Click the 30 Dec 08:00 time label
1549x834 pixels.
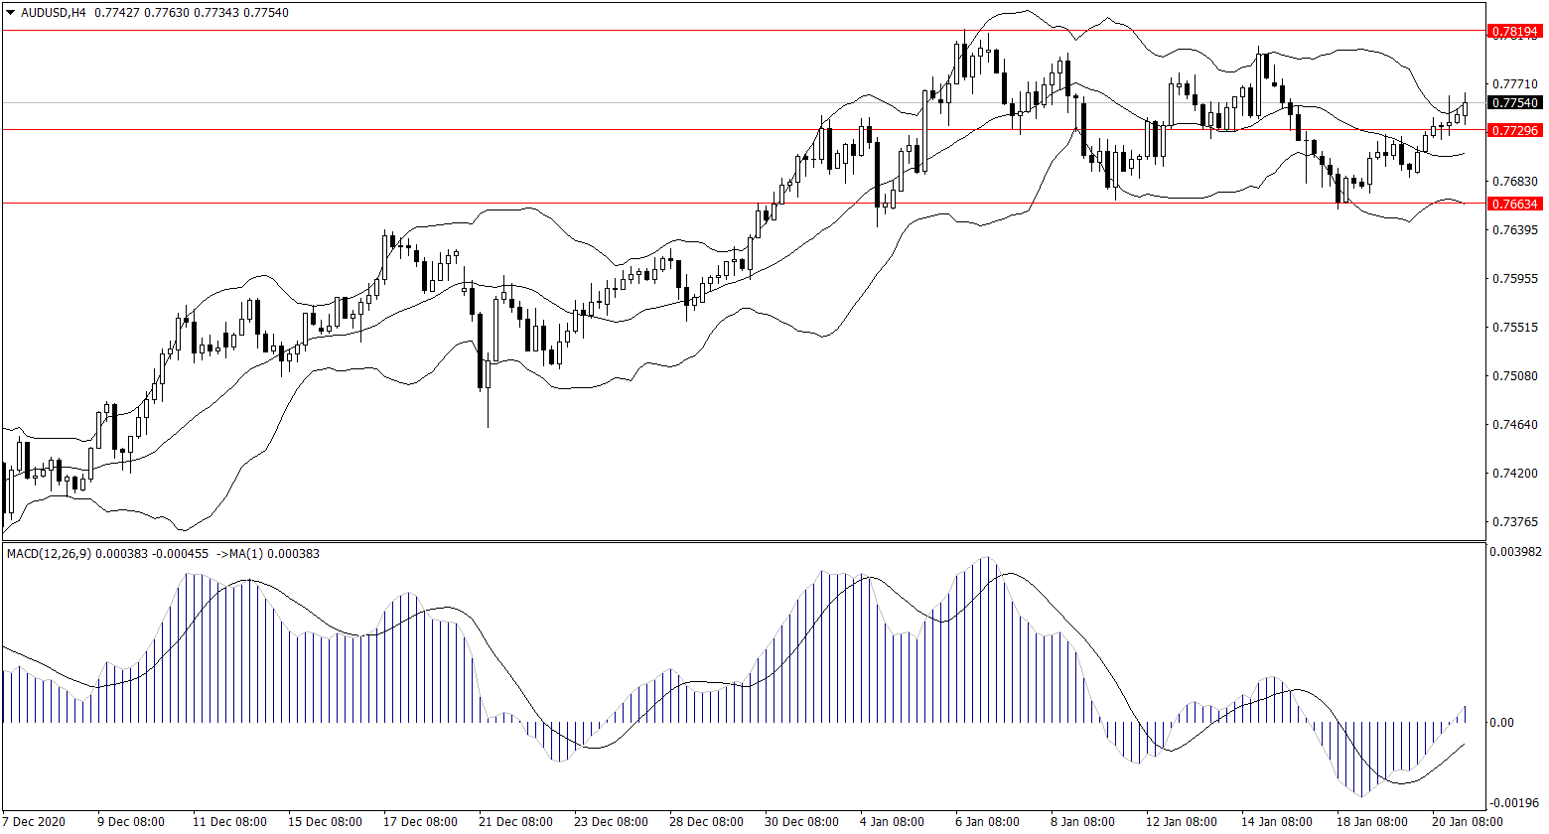coord(800,822)
